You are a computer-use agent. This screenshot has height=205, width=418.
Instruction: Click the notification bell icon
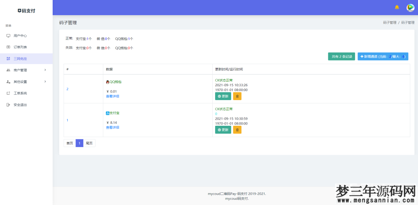click(x=397, y=7)
